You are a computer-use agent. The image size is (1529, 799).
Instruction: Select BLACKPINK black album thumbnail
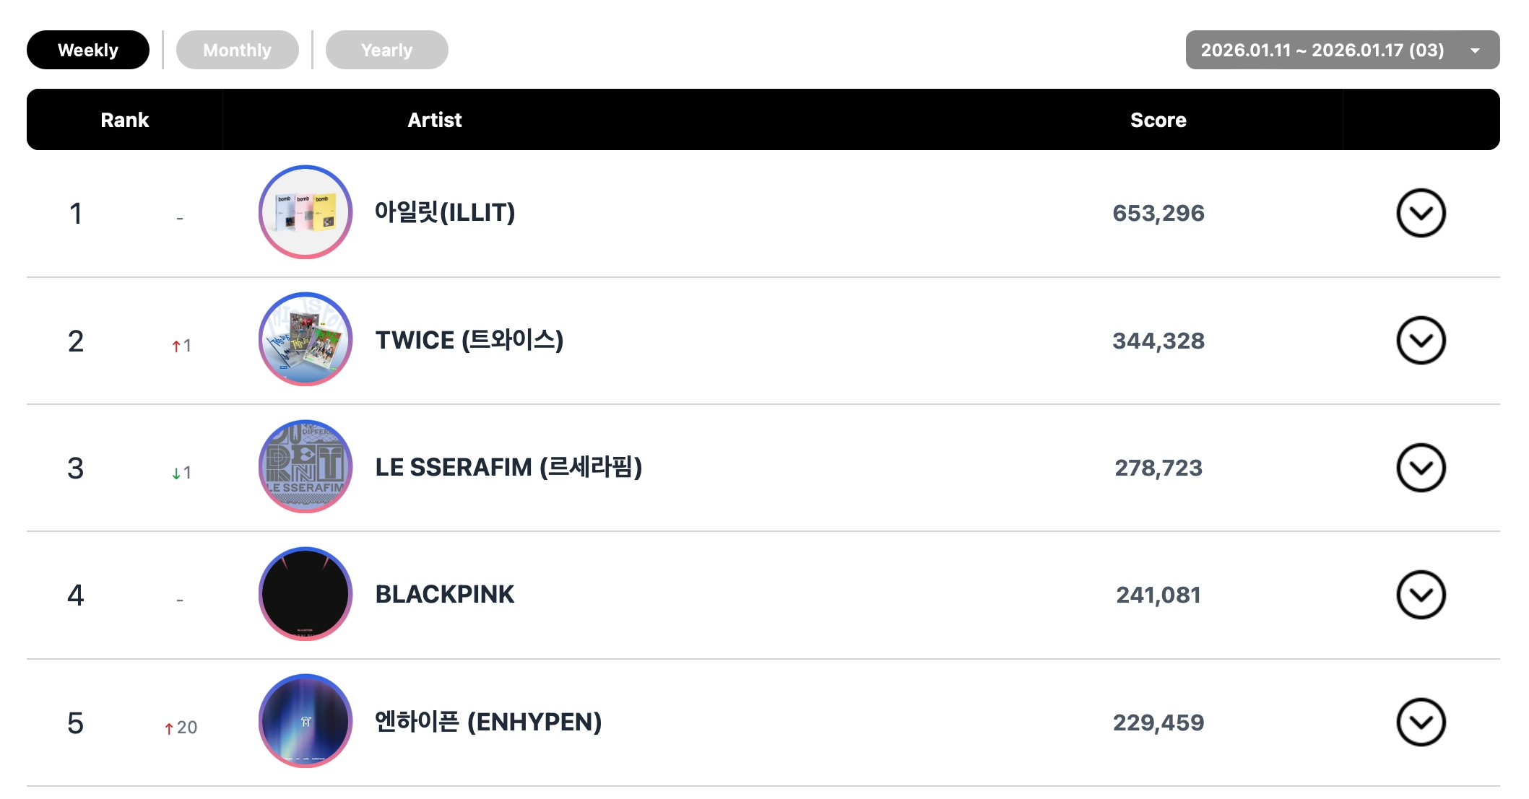point(306,594)
